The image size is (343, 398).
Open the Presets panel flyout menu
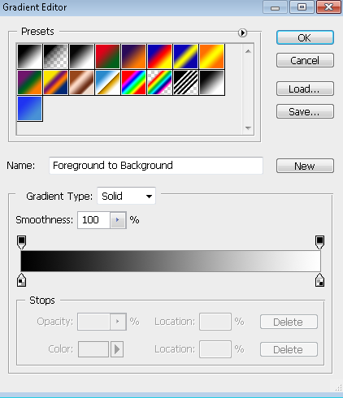tap(242, 32)
